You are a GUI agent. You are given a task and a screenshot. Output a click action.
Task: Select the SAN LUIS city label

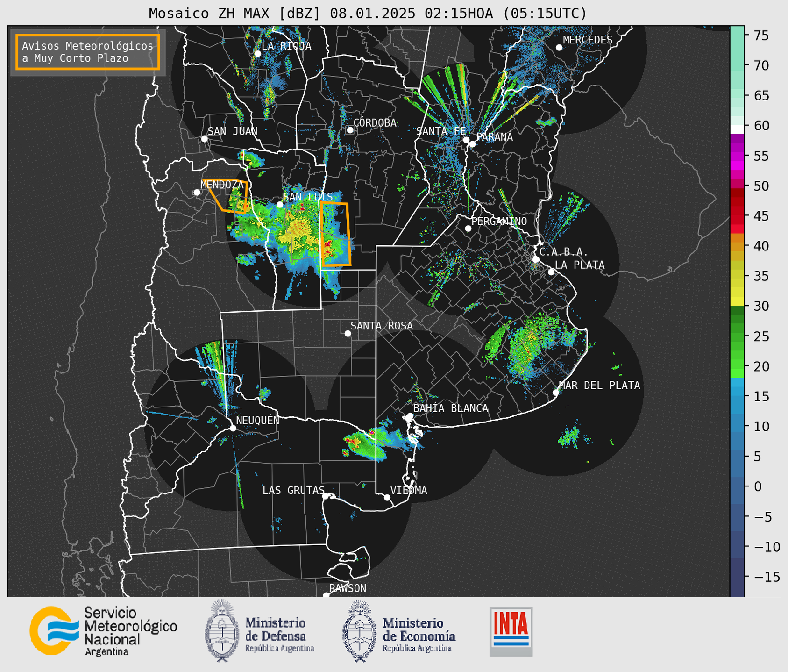(308, 197)
